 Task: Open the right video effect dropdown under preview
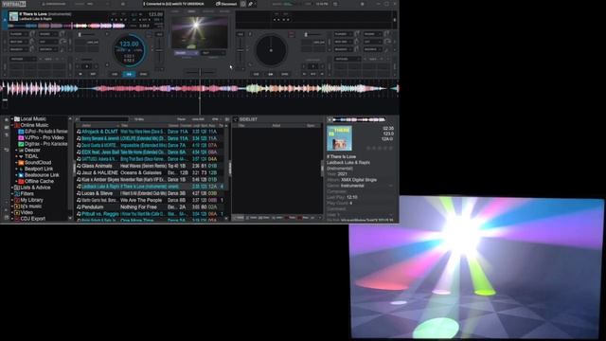tap(213, 53)
